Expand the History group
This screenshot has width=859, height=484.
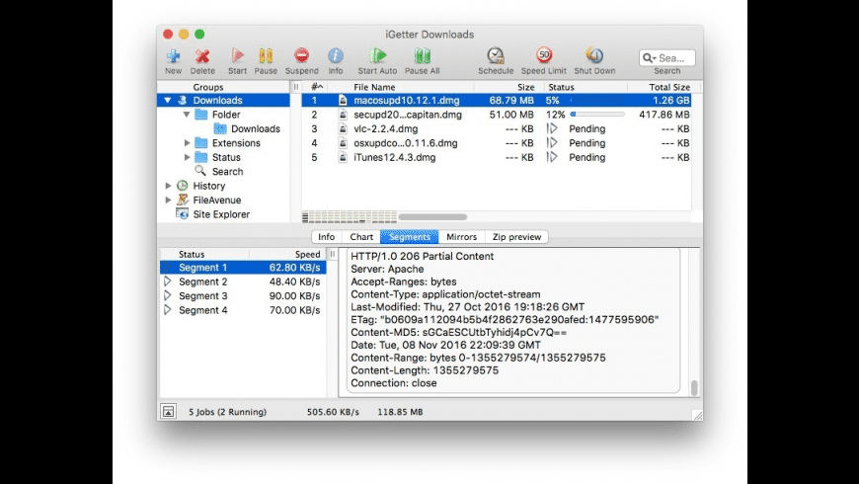[168, 186]
